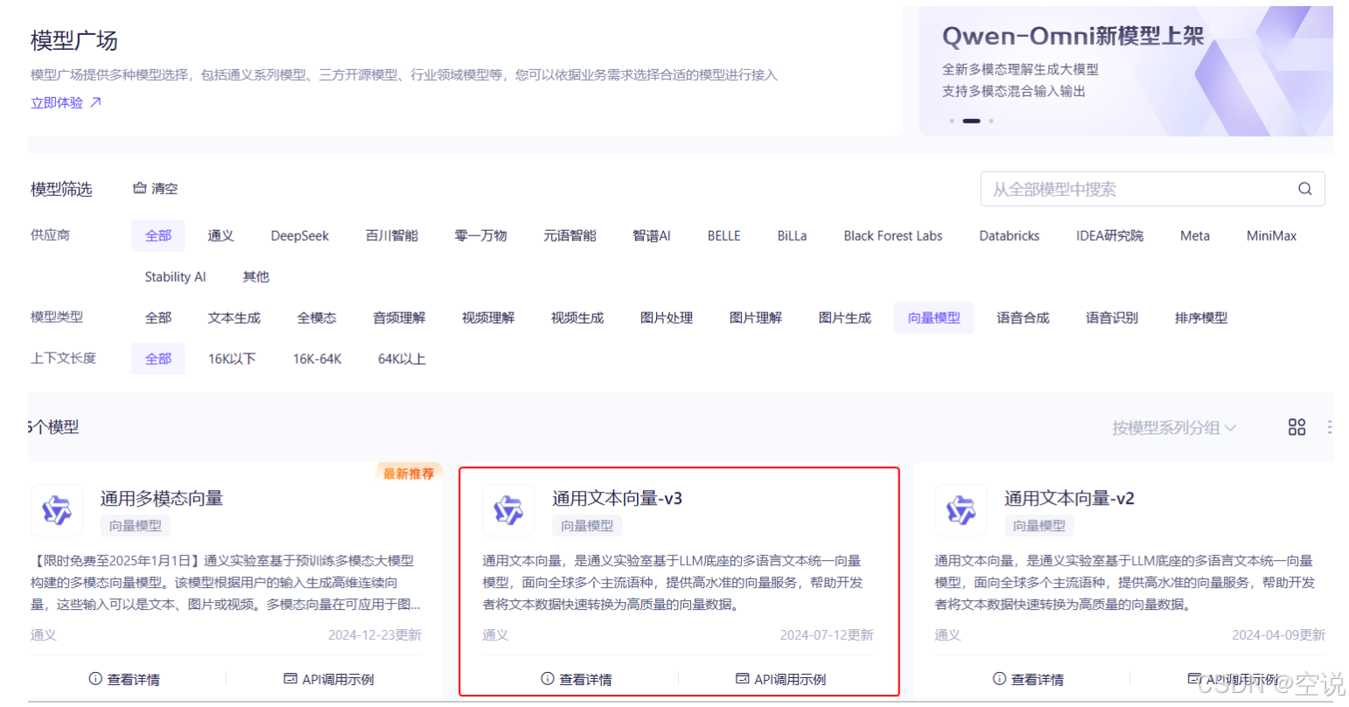Click info icon of 通用文本向量-v3 查看详情
The width and height of the screenshot is (1349, 707).
pyautogui.click(x=548, y=679)
